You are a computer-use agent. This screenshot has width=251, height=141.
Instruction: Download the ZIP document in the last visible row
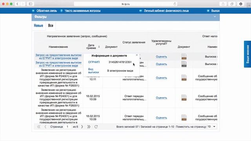click(184, 118)
